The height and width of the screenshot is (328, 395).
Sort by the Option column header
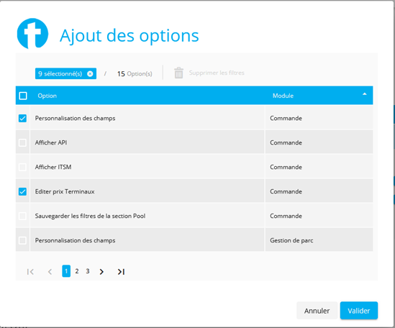tap(47, 96)
